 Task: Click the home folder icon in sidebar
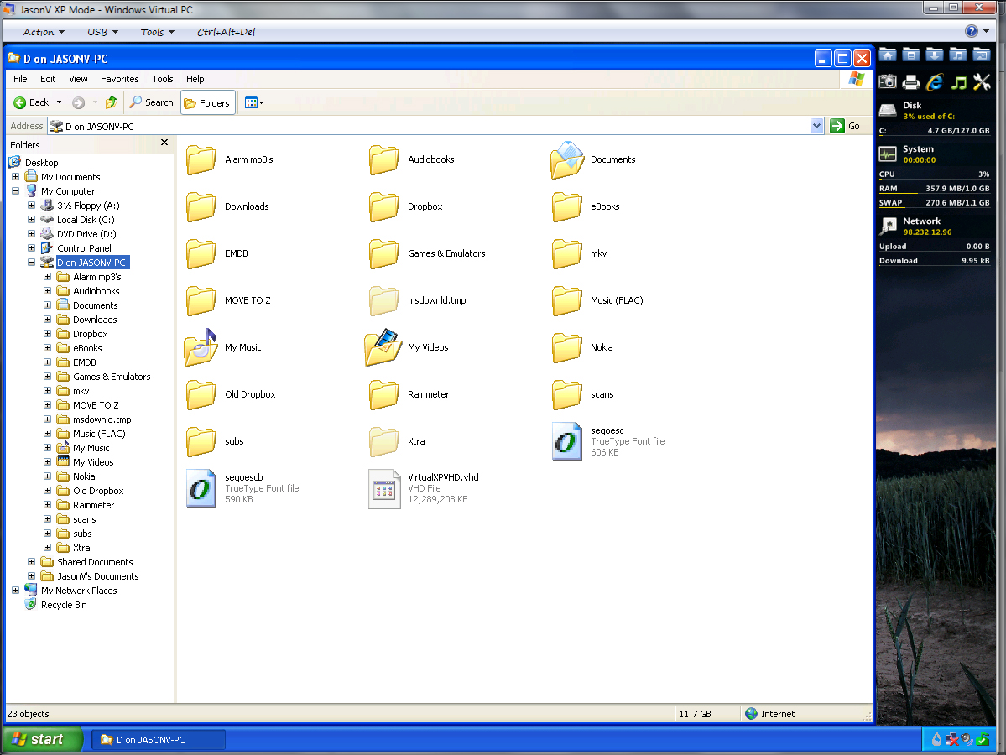[x=888, y=55]
